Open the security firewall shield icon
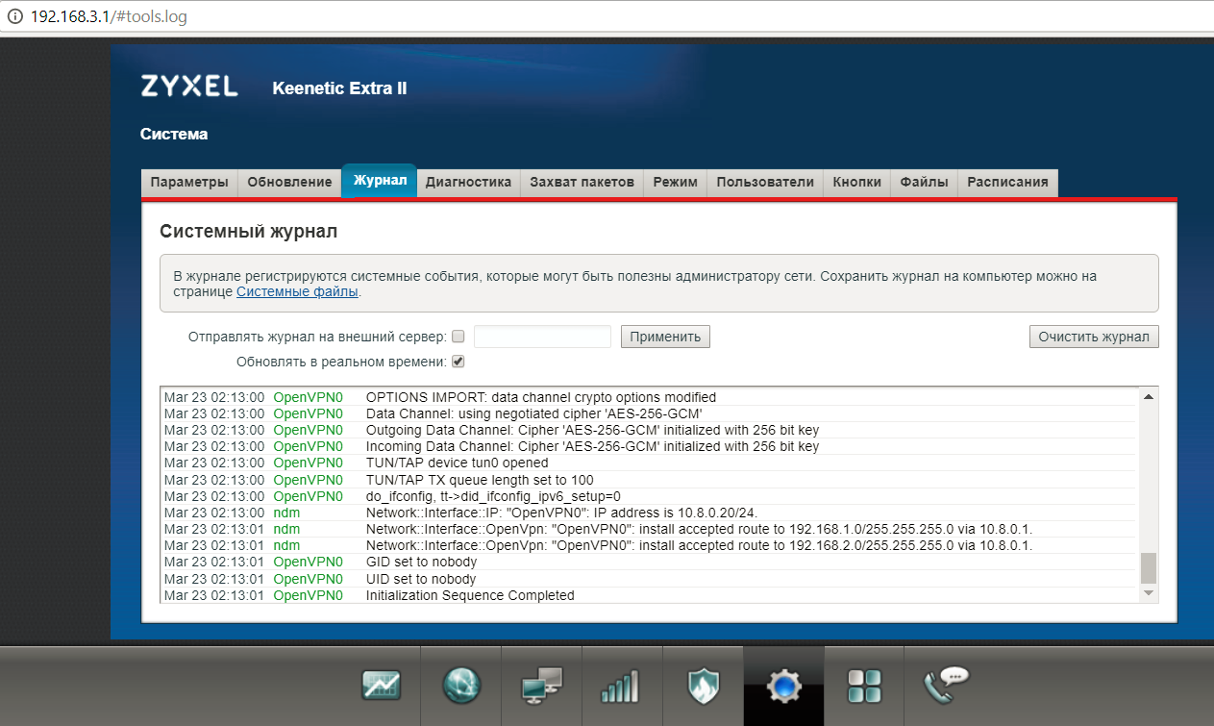Screen dimensions: 1214x726 (x=703, y=686)
